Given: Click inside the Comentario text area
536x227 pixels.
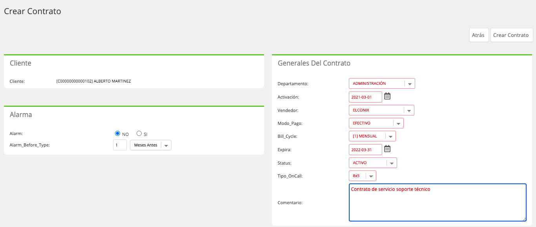Looking at the screenshot, I should click(438, 203).
